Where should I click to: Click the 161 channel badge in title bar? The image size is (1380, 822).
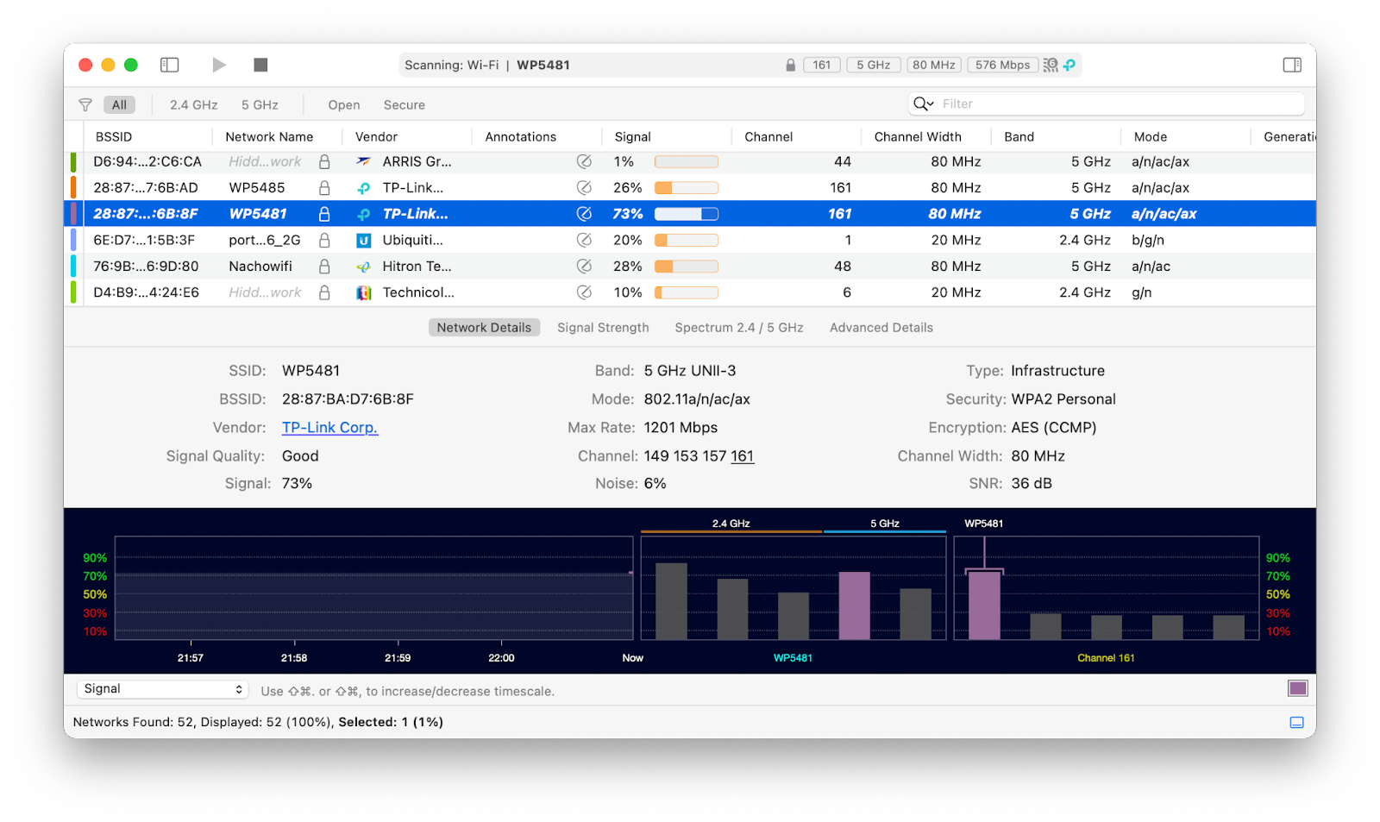pyautogui.click(x=822, y=66)
